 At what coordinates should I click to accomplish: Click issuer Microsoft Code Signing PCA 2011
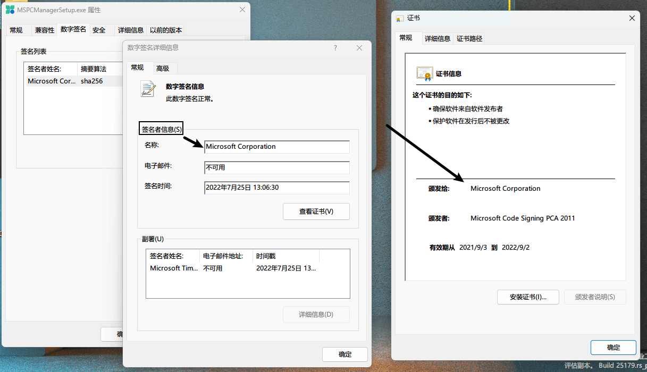(523, 218)
